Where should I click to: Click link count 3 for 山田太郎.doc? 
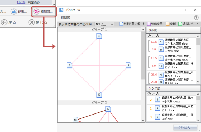151,117
